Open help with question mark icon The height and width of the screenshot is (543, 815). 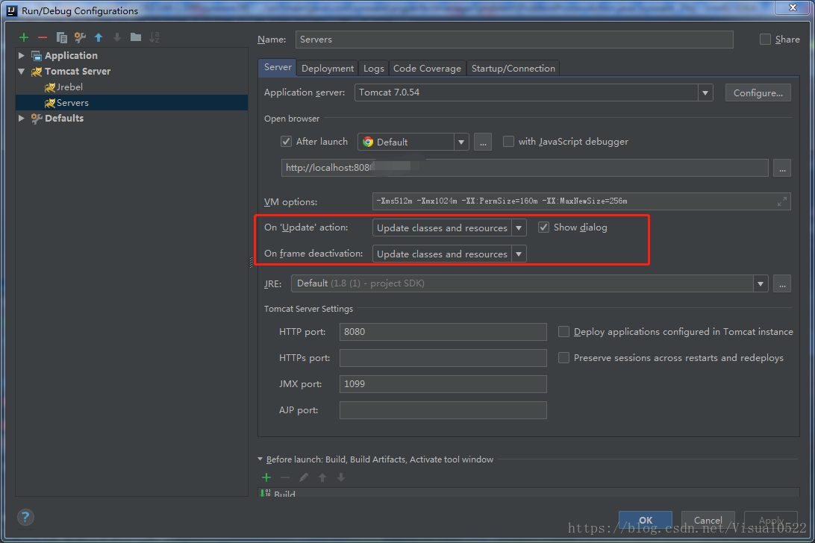(x=25, y=517)
